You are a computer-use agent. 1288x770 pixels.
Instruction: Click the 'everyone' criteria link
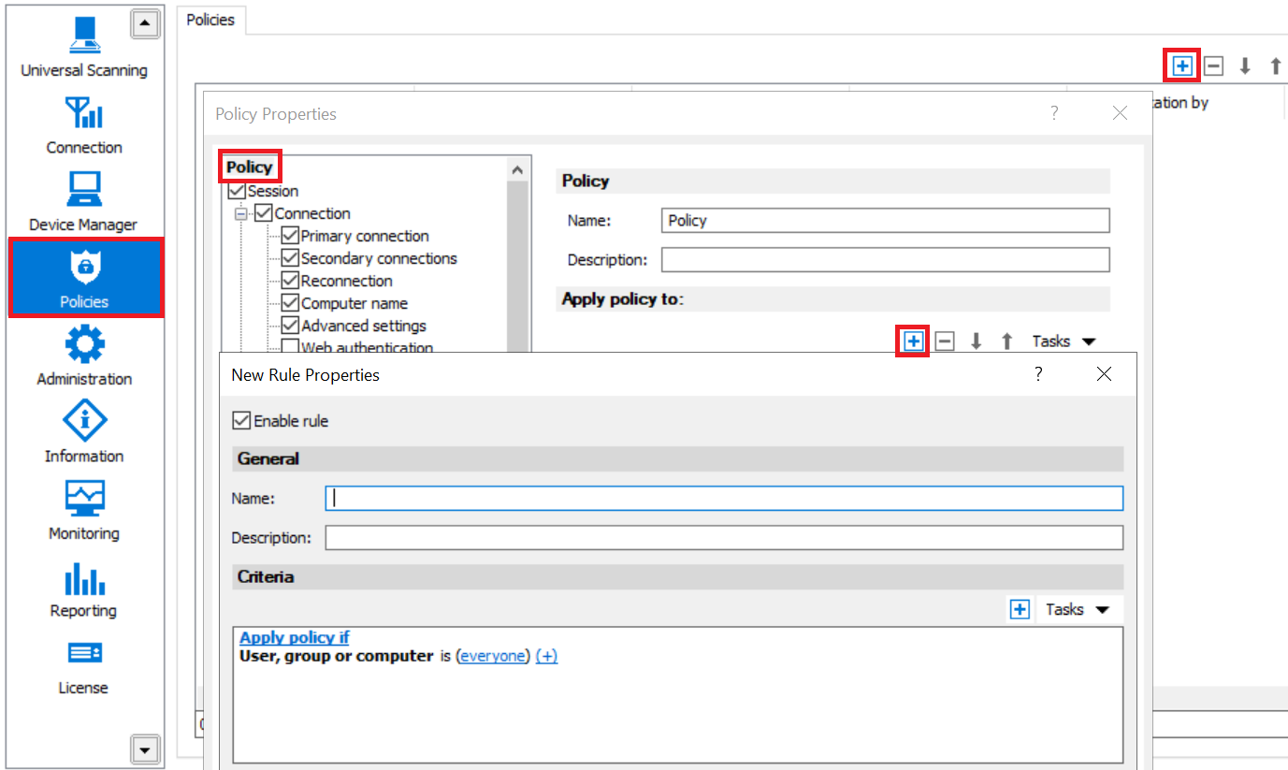493,657
